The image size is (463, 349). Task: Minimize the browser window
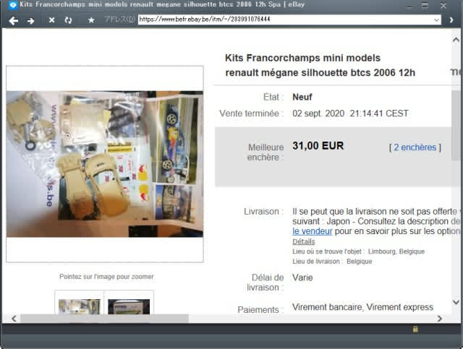coord(409,5)
